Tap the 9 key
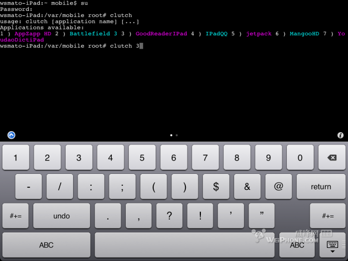 pos(268,158)
